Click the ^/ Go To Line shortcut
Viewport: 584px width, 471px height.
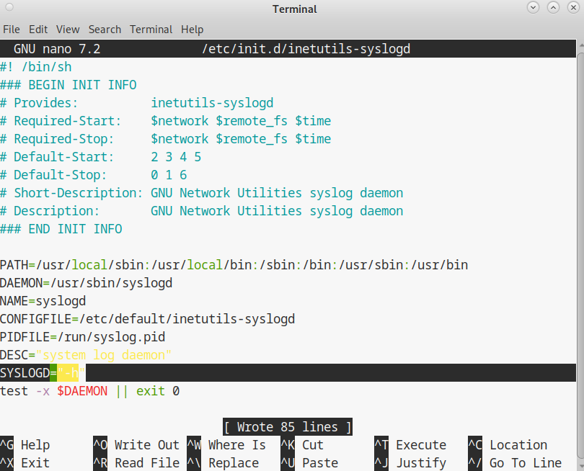coord(515,463)
